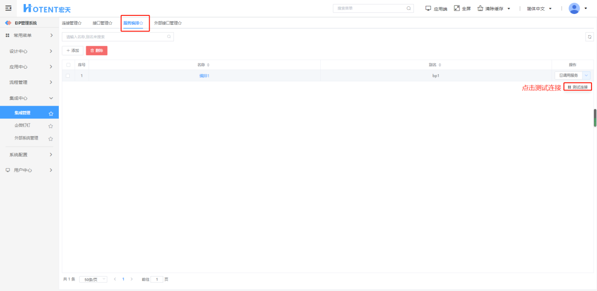This screenshot has width=597, height=291.
Task: Star the 集成管理 sidebar item
Action: [x=51, y=113]
